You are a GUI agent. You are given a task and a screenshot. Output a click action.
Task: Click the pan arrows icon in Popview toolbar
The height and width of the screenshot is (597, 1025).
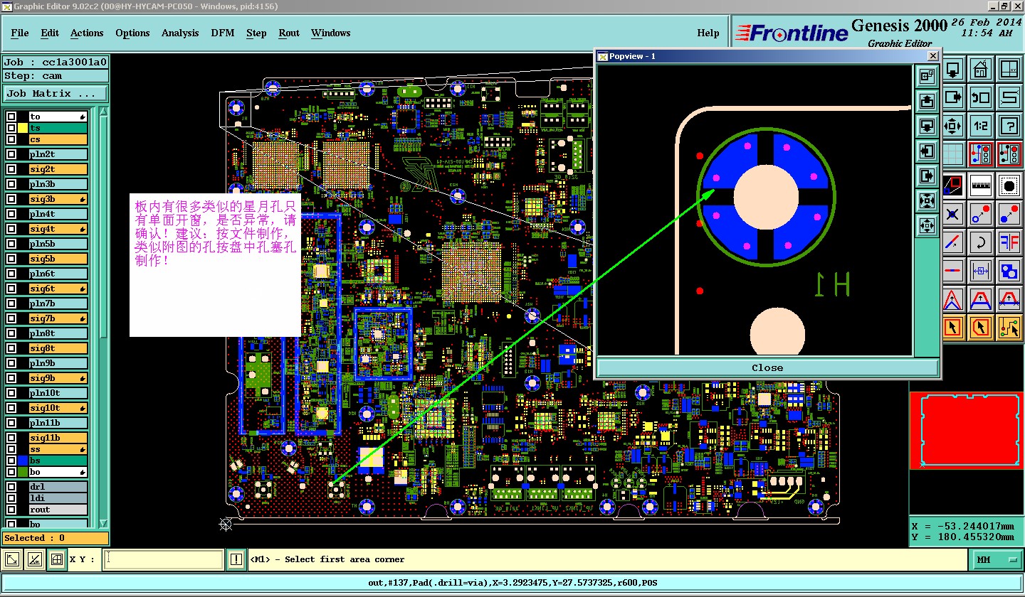(927, 226)
